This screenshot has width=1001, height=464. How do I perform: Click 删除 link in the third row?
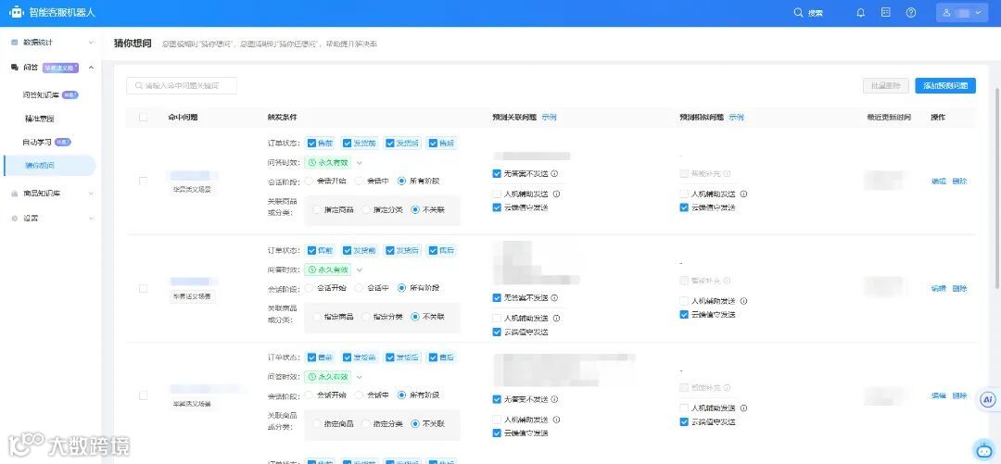(959, 395)
